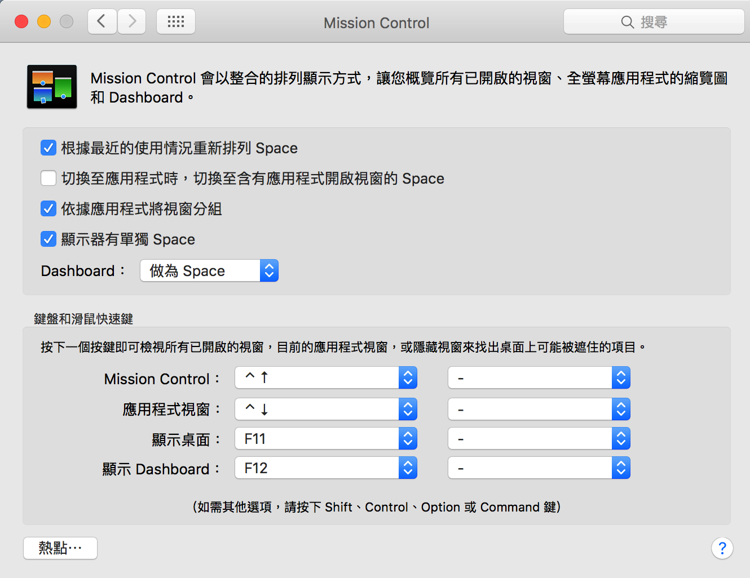The image size is (750, 578).
Task: Click the magnifier icon in the search field
Action: tap(628, 22)
